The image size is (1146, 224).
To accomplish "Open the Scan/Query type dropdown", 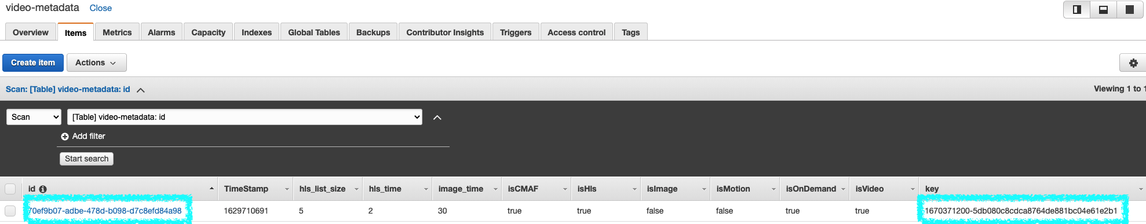I will coord(34,117).
